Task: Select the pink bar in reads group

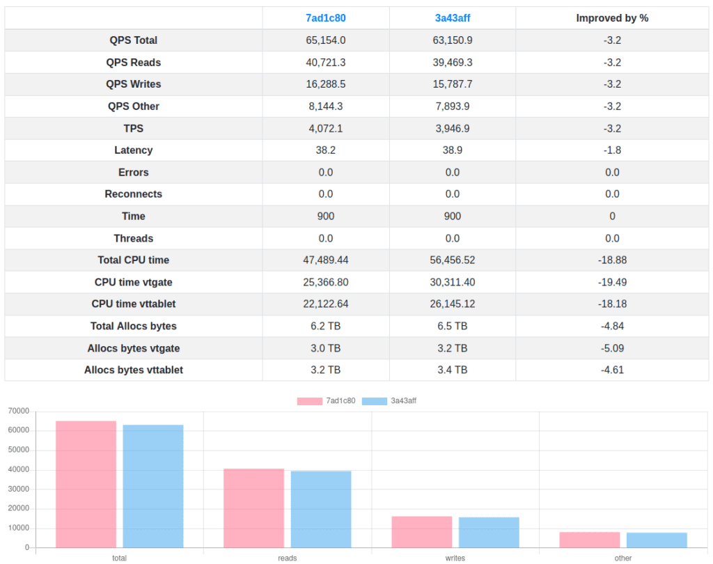Action: tap(253, 508)
